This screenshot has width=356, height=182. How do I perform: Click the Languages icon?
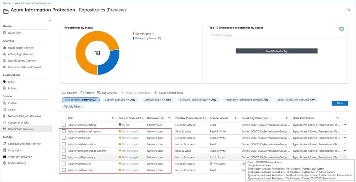pos(5,150)
